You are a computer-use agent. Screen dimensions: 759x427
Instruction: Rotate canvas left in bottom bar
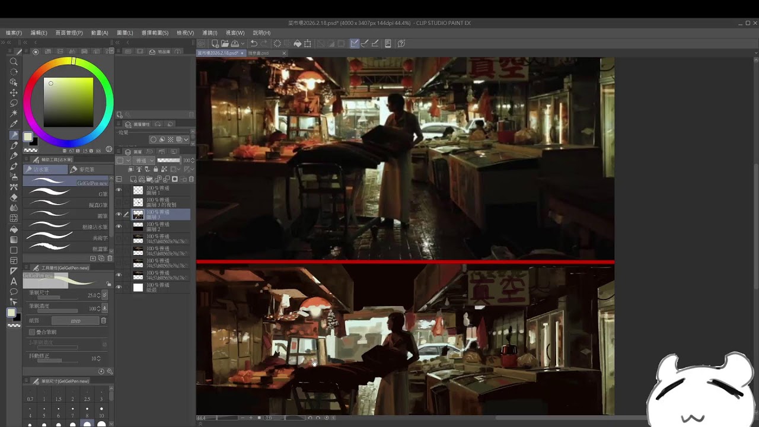(x=311, y=418)
